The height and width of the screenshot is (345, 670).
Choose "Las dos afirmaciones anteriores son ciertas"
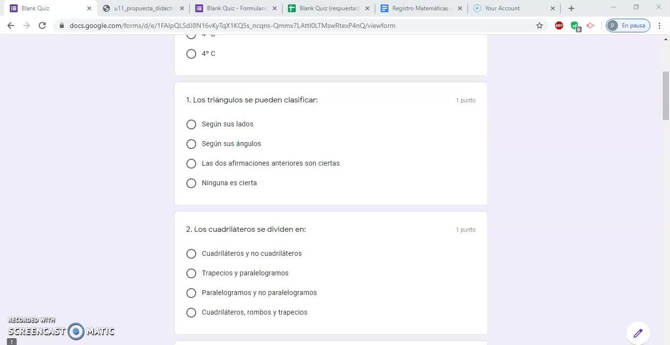click(x=191, y=164)
